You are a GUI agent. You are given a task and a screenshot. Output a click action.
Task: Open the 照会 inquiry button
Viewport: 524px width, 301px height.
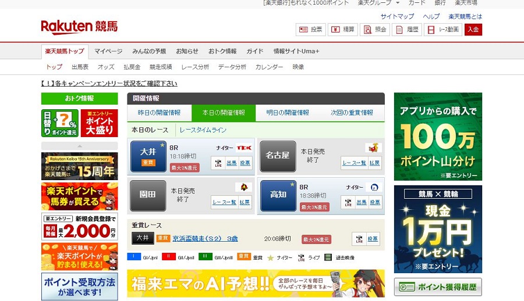374,30
